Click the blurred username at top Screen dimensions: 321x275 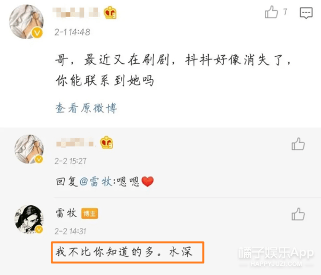click(76, 12)
